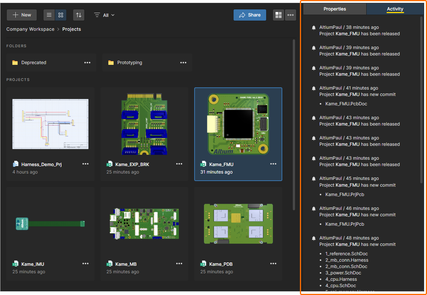The image size is (427, 295).
Task: Open the Kame_FMU.PcbDoc commit link
Action: 346,103
